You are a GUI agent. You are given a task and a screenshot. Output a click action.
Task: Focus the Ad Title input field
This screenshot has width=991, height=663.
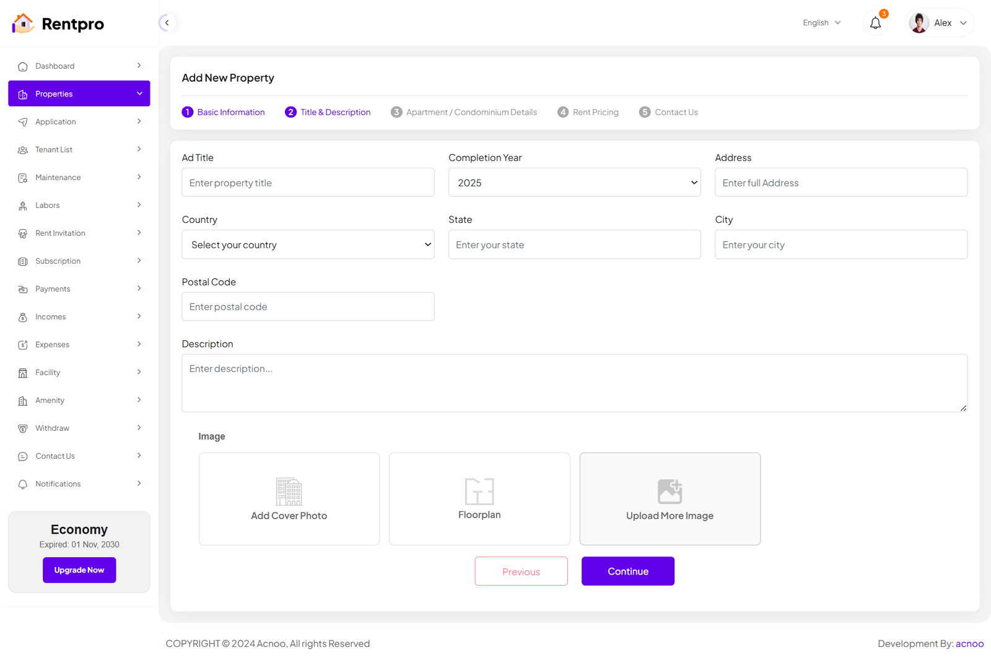(308, 183)
